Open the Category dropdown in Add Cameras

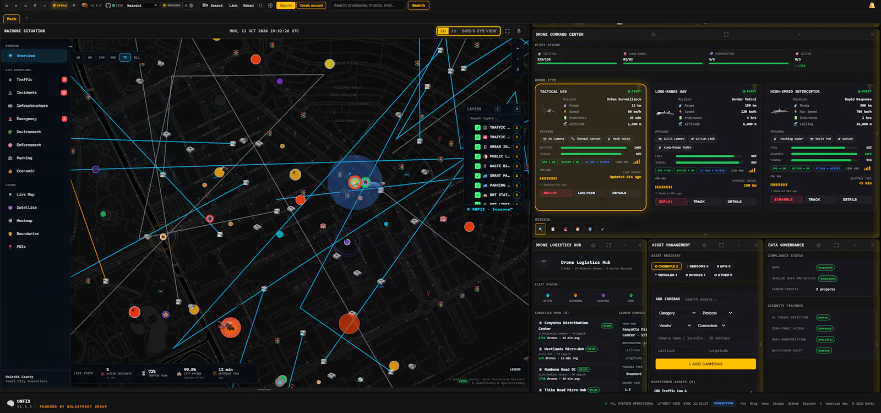[x=677, y=313]
